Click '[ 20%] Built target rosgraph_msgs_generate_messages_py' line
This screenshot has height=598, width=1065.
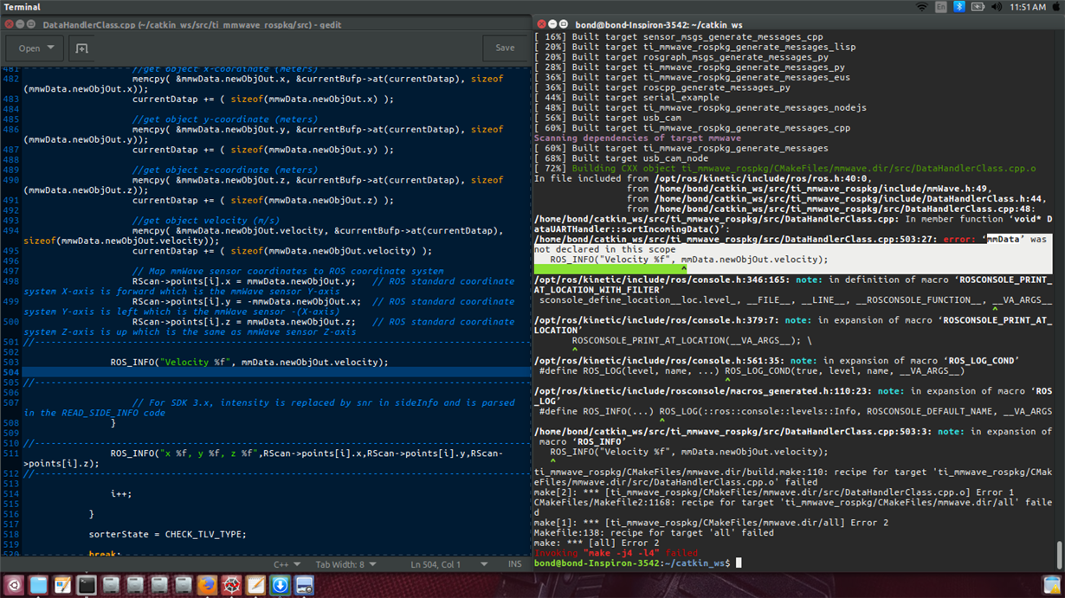pyautogui.click(x=681, y=57)
